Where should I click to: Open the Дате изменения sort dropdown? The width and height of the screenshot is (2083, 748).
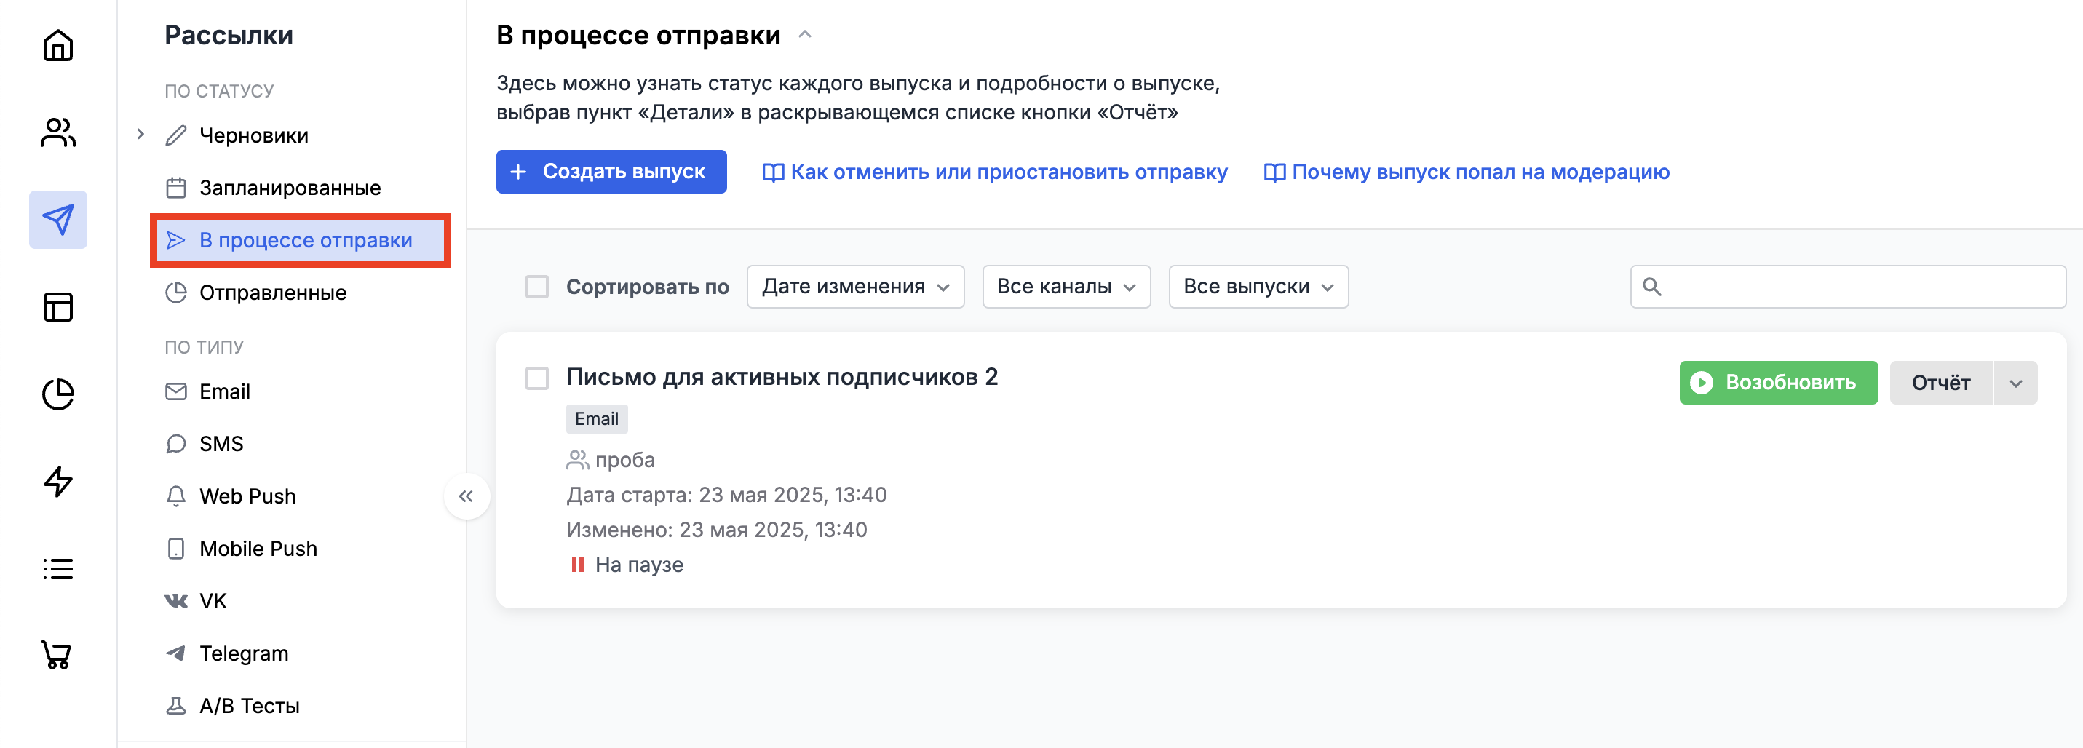[x=854, y=287]
